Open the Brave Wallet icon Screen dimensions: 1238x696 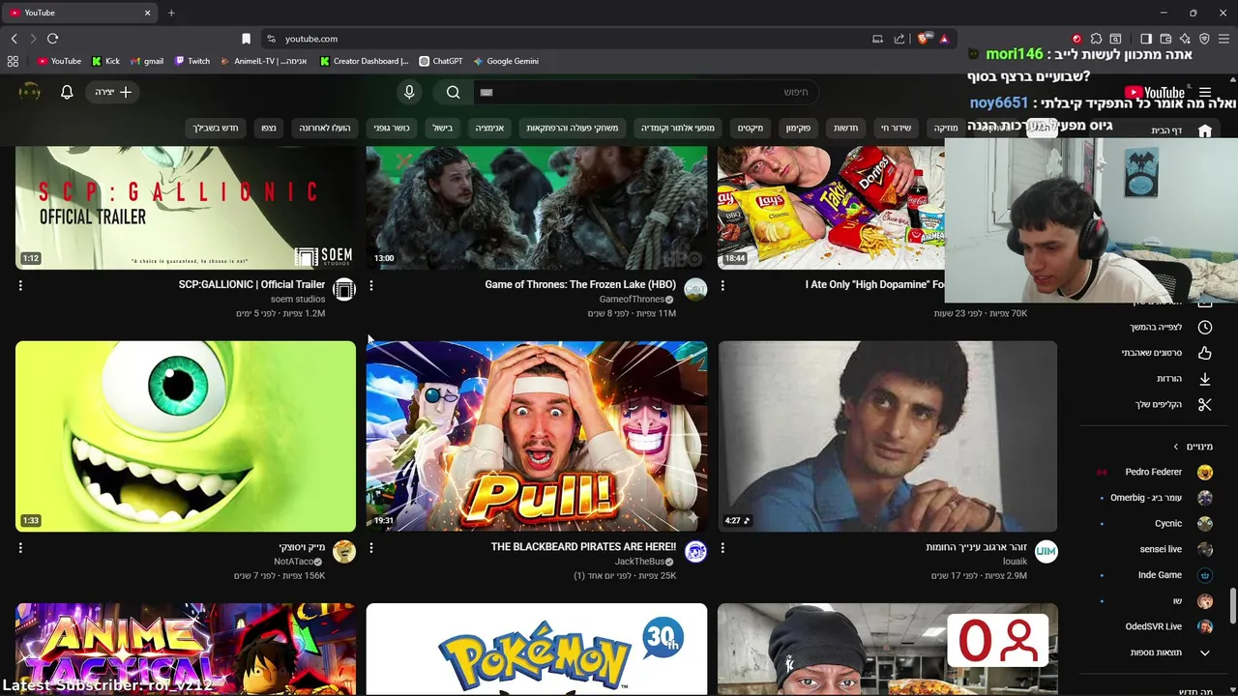point(1165,39)
